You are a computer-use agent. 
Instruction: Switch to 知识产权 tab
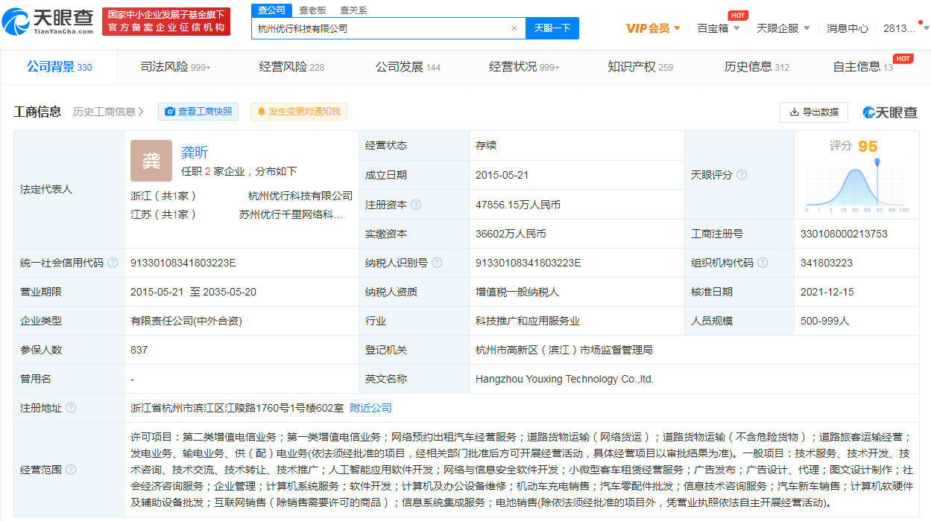click(640, 67)
